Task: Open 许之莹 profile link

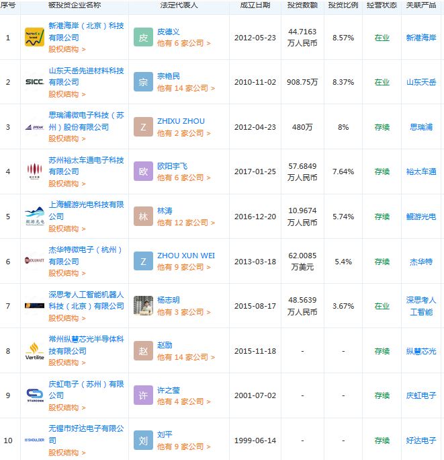Action: (x=168, y=390)
